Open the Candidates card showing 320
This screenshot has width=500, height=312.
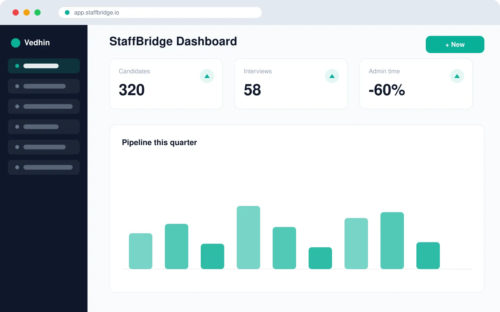pyautogui.click(x=166, y=84)
